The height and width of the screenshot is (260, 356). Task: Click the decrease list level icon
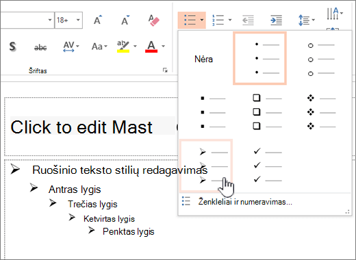pos(248,21)
